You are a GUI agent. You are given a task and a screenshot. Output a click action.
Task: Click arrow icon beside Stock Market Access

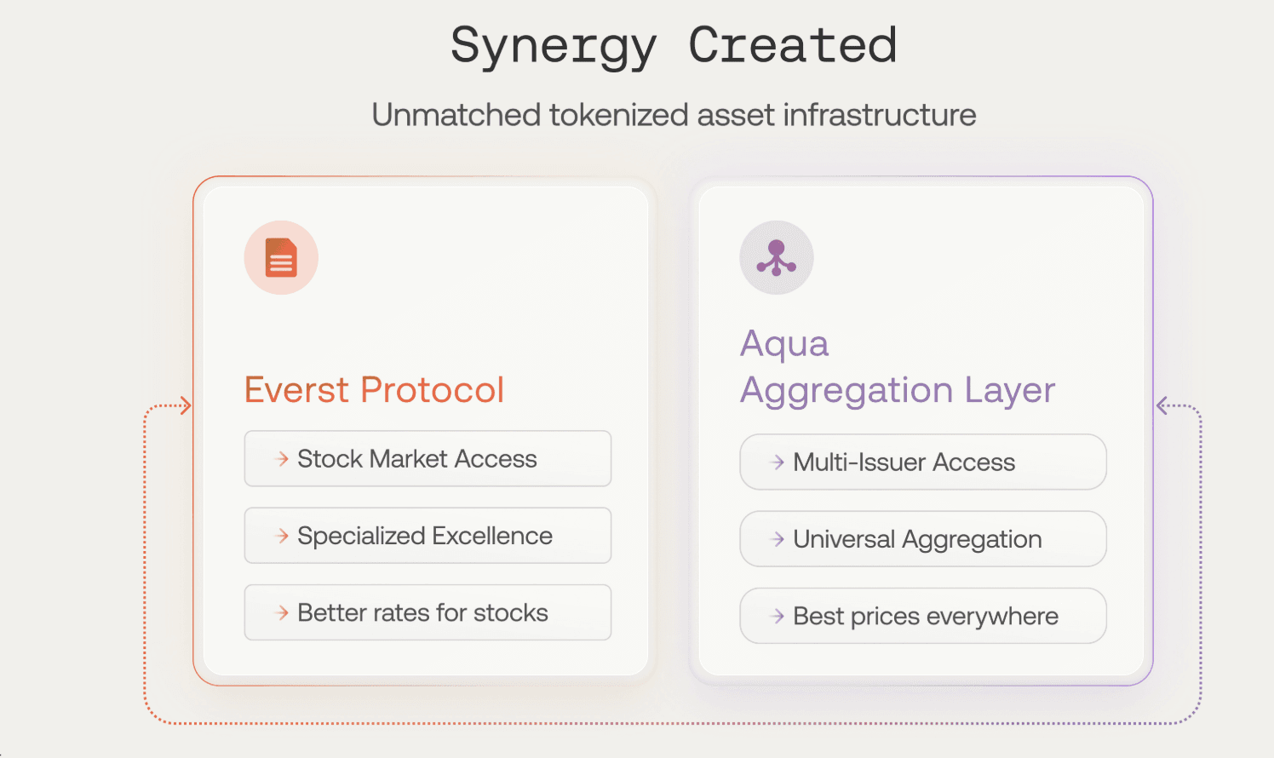click(282, 459)
